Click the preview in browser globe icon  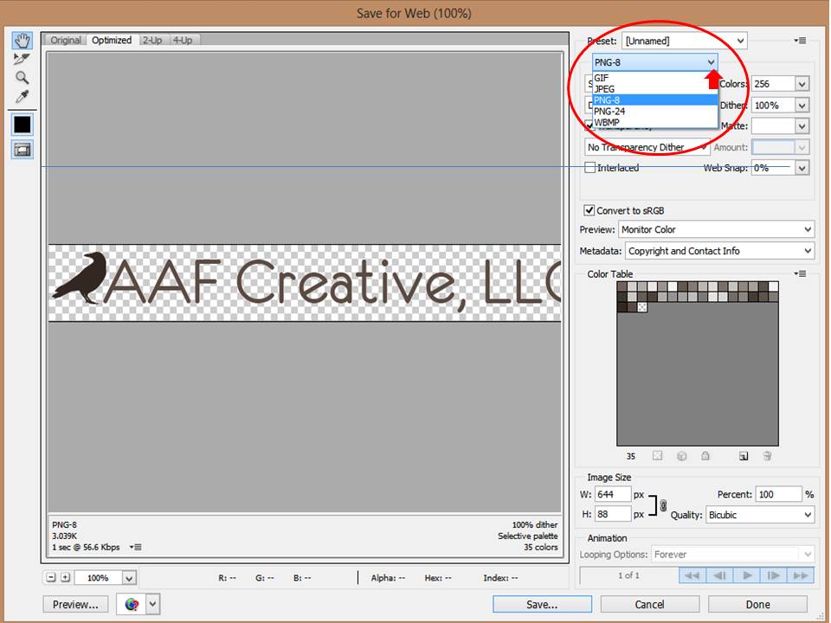click(132, 604)
